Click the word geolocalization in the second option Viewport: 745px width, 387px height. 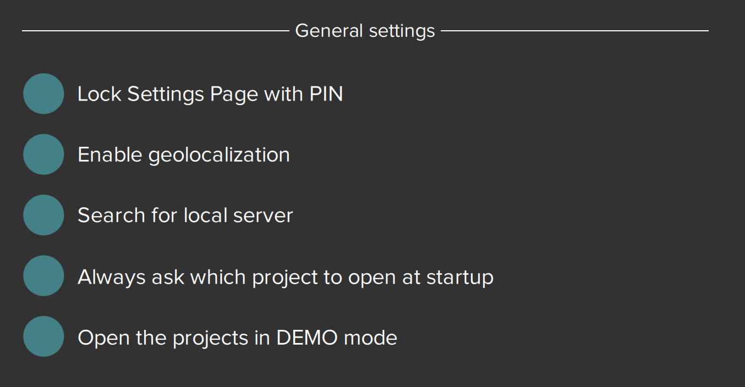pyautogui.click(x=219, y=156)
